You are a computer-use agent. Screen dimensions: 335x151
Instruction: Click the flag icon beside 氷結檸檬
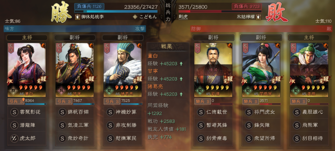[258, 17]
